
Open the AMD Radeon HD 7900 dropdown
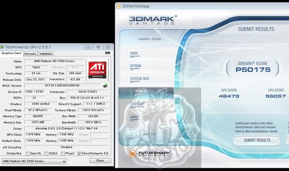tap(34, 161)
